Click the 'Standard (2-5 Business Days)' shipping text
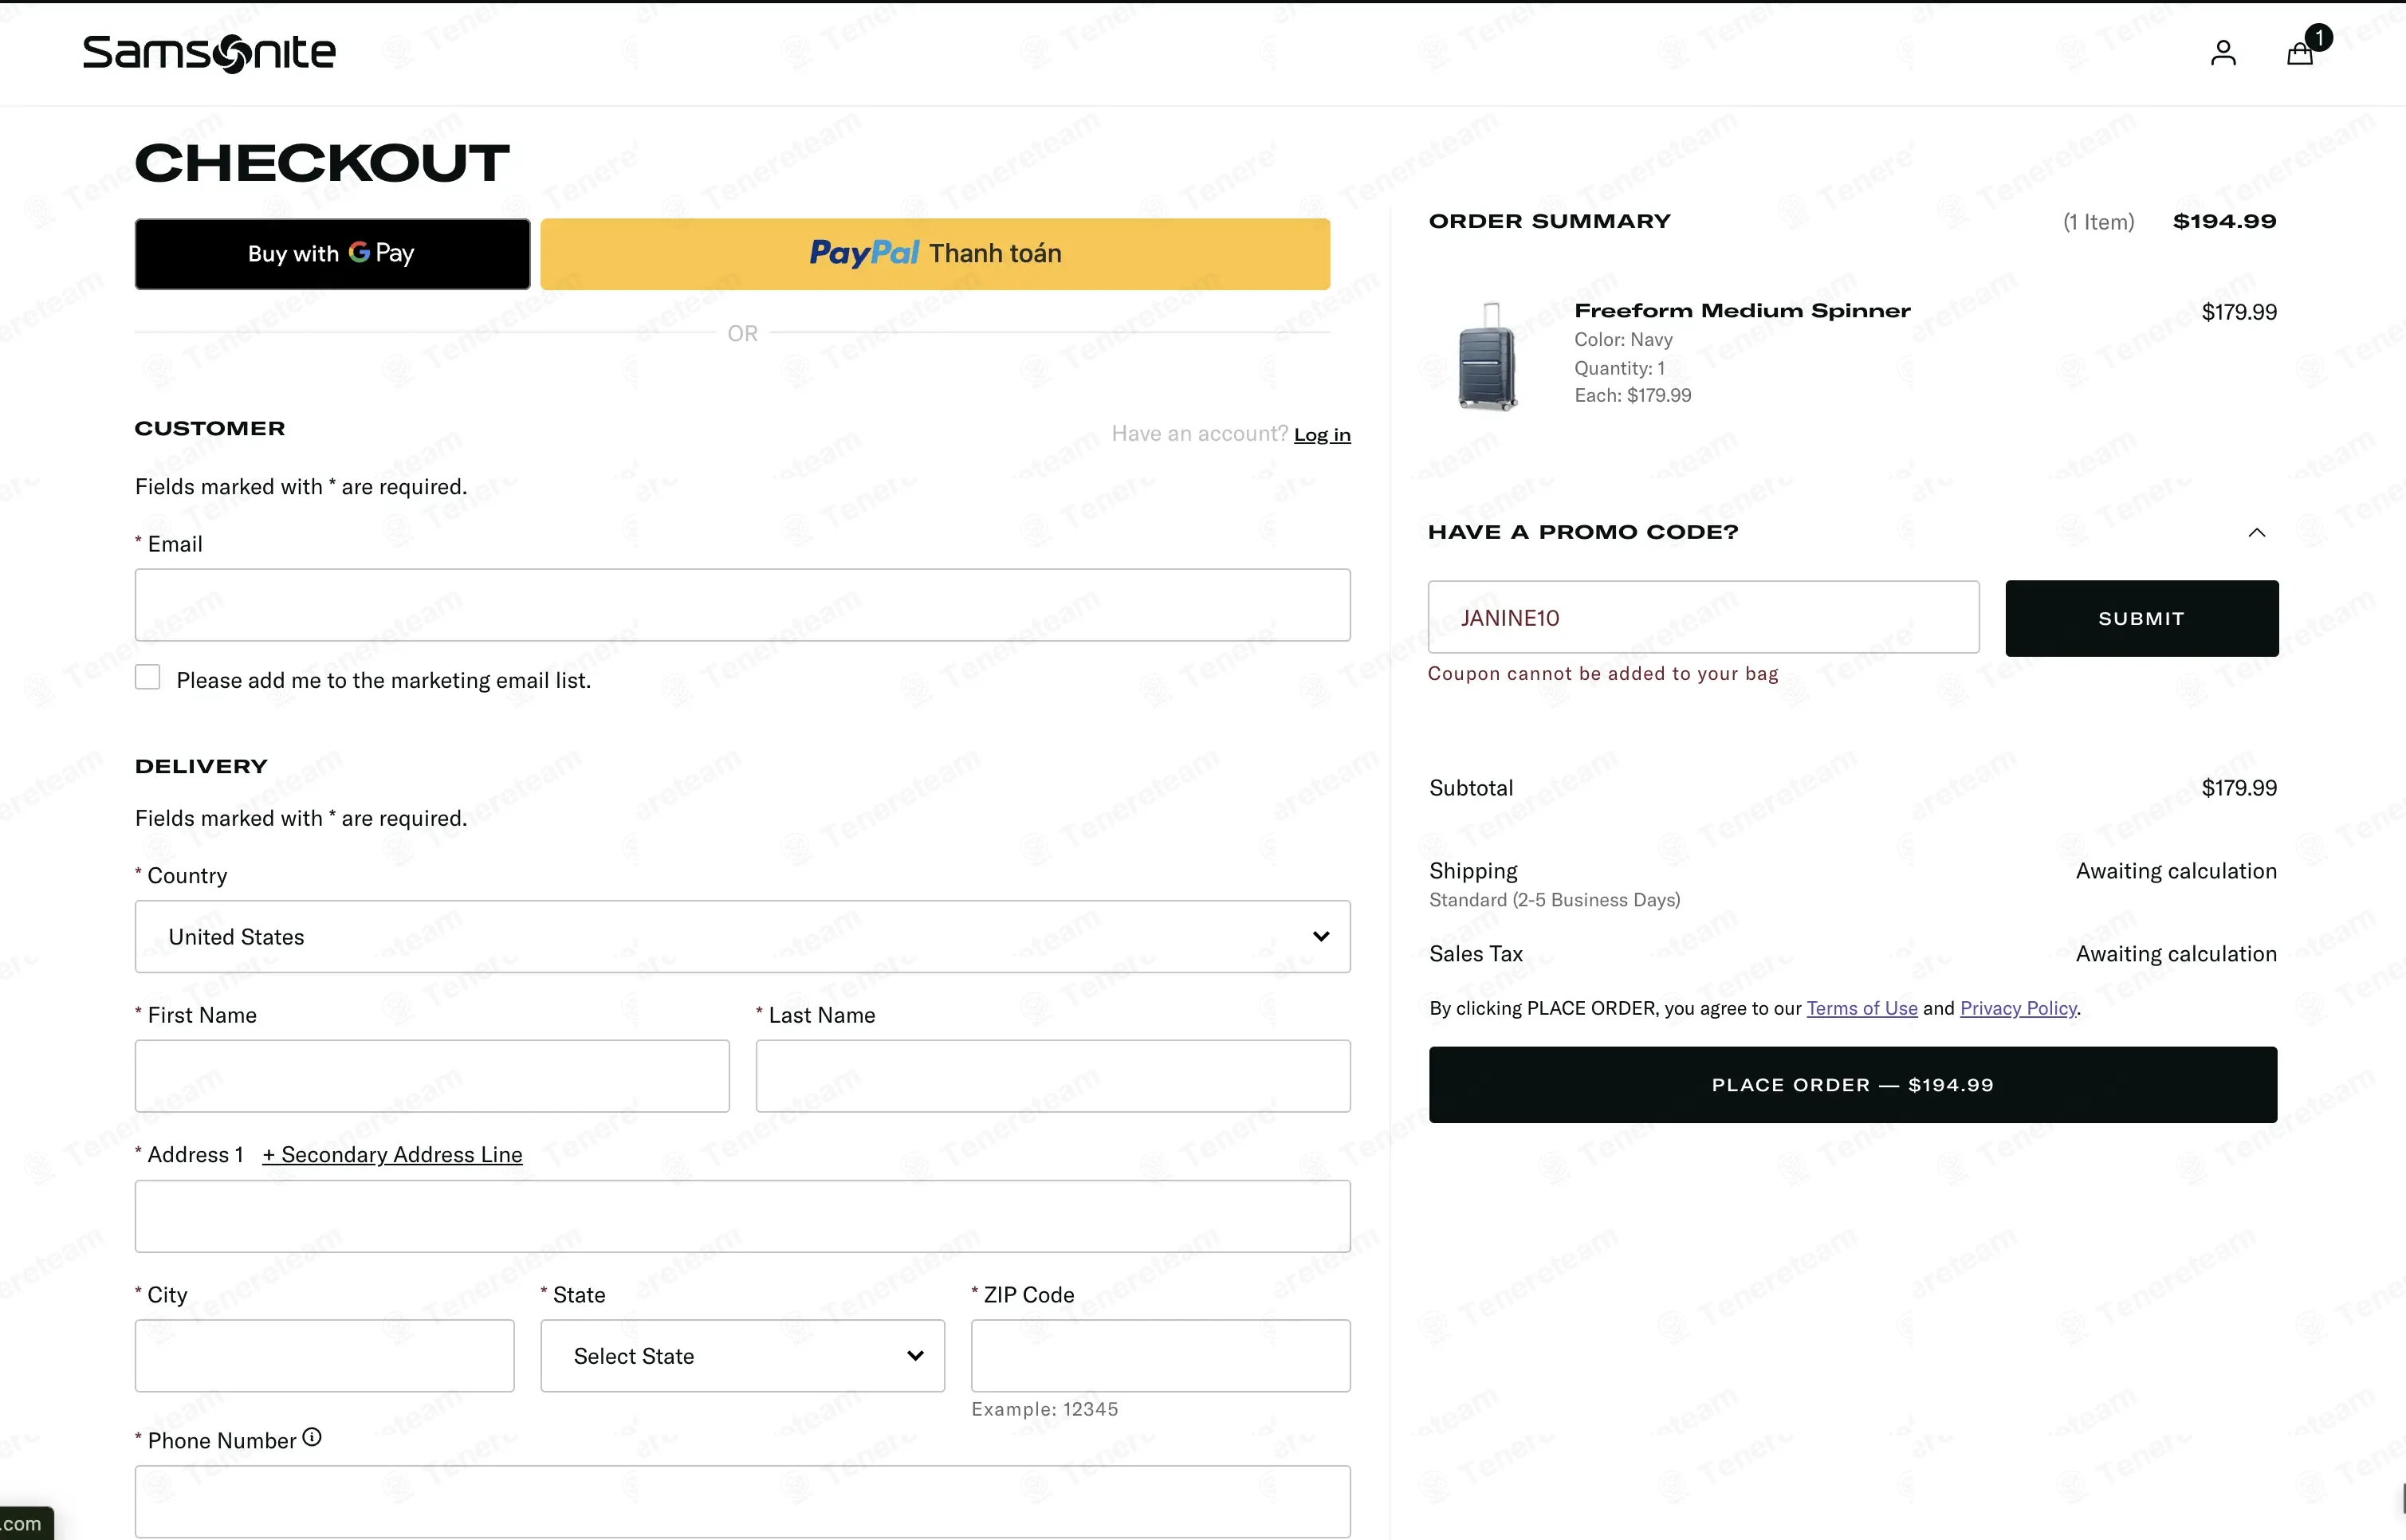This screenshot has height=1540, width=2406. click(1554, 900)
